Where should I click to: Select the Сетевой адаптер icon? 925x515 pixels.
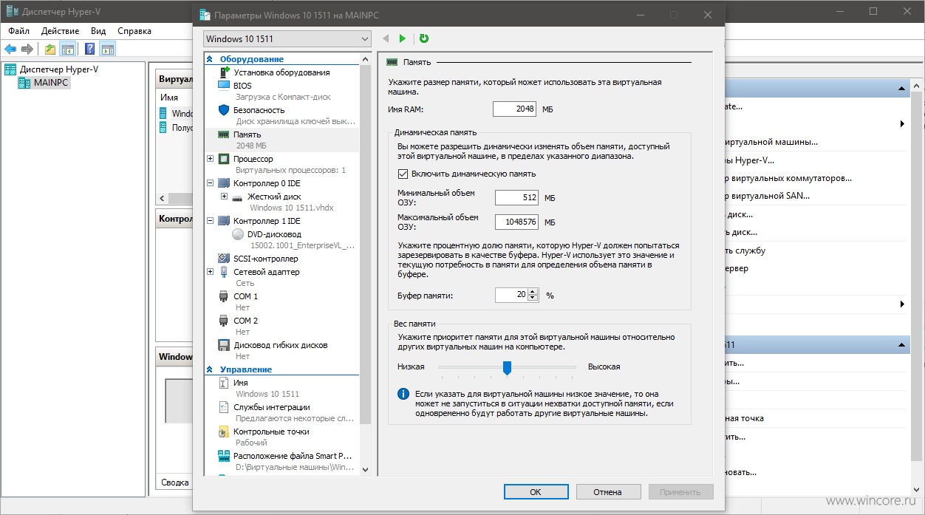tap(224, 272)
